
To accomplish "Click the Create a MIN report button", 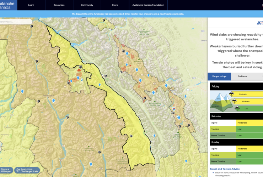I will point(6,170).
